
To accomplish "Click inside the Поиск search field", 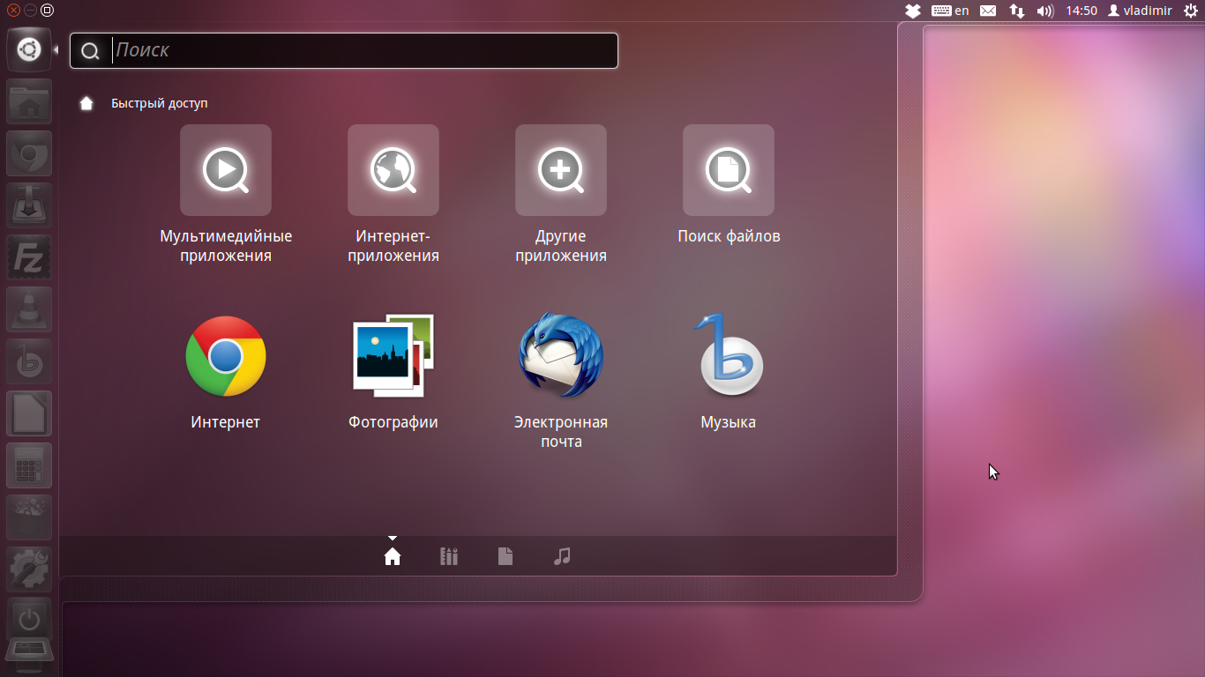I will [344, 50].
